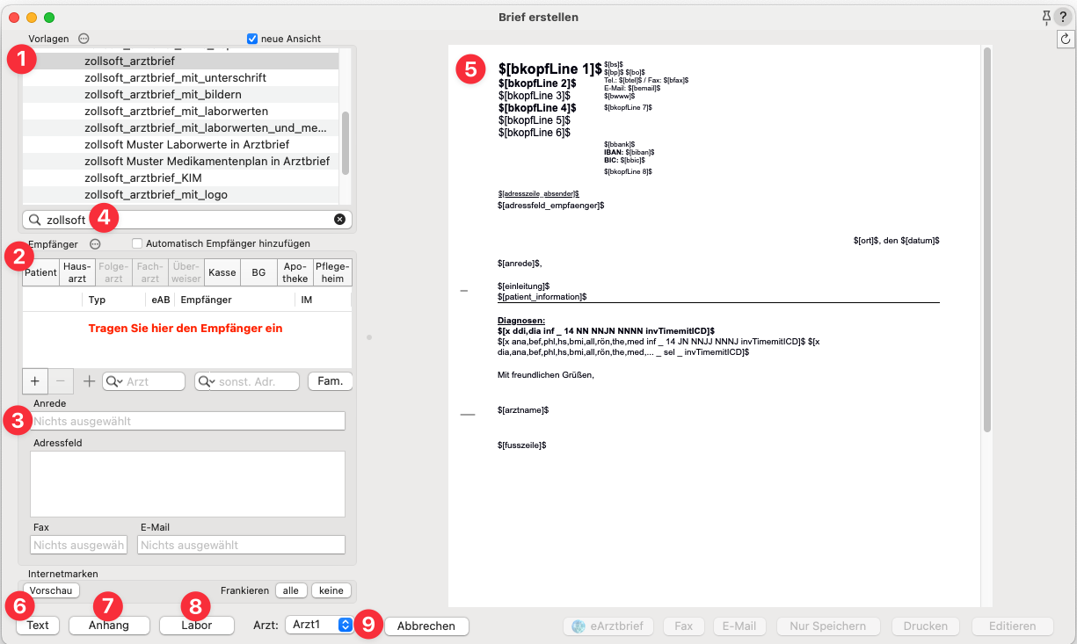The height and width of the screenshot is (644, 1077).
Task: Enable Automatisch Empfänger hinzufügen
Action: click(x=137, y=243)
